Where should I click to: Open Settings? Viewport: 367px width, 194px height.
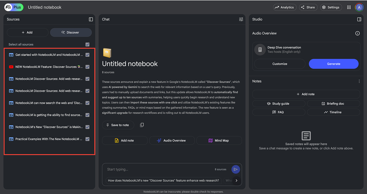pyautogui.click(x=331, y=7)
